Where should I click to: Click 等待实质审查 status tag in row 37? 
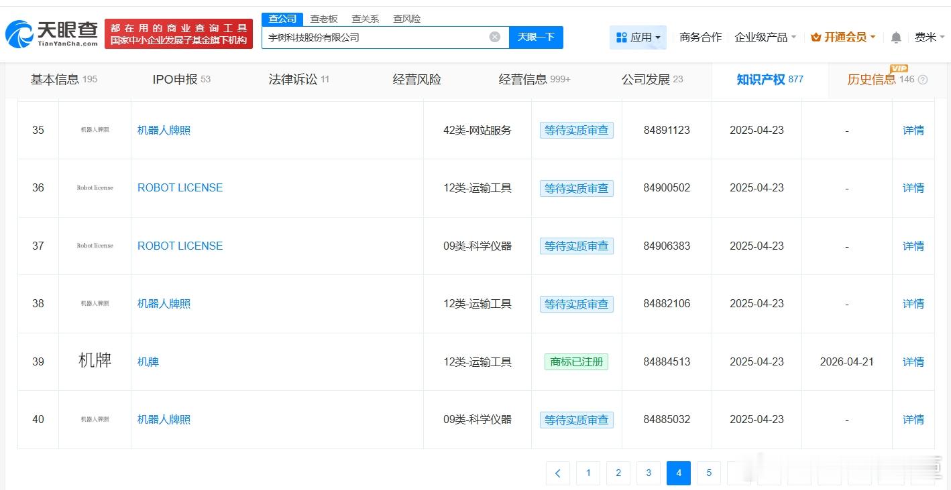point(577,246)
